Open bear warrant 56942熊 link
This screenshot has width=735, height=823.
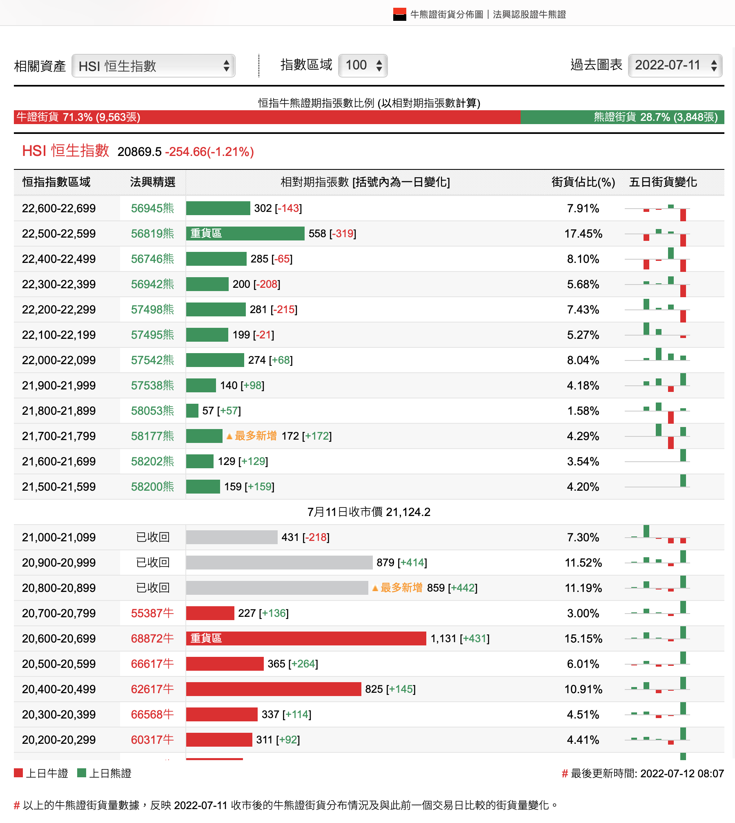152,284
